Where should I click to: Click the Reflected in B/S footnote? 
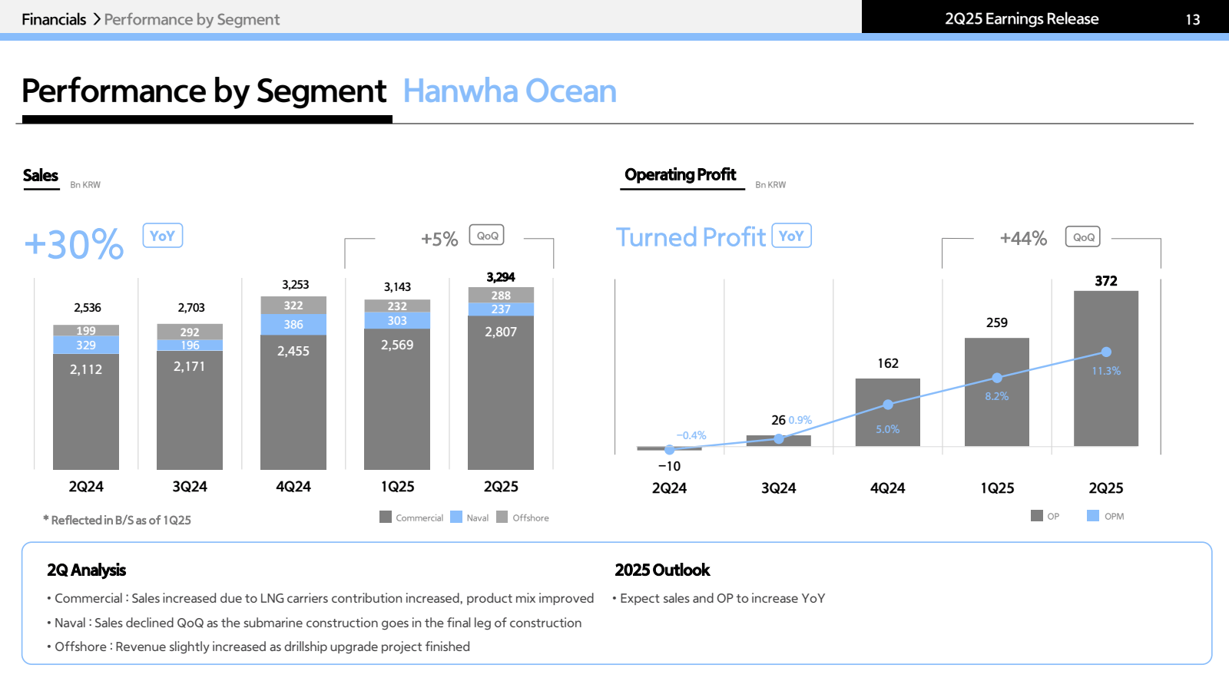pos(117,520)
